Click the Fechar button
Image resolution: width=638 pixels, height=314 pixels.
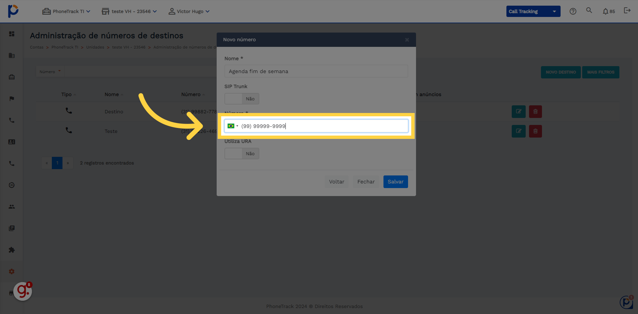[x=366, y=182]
